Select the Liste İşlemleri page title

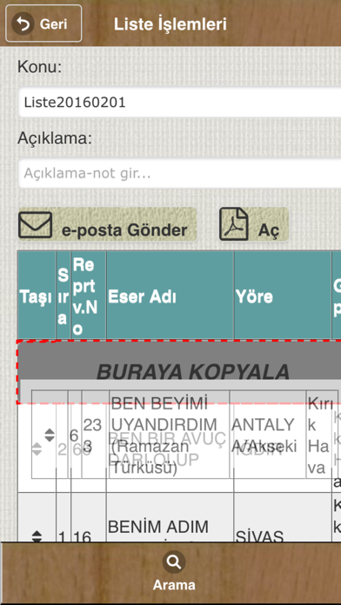(170, 24)
